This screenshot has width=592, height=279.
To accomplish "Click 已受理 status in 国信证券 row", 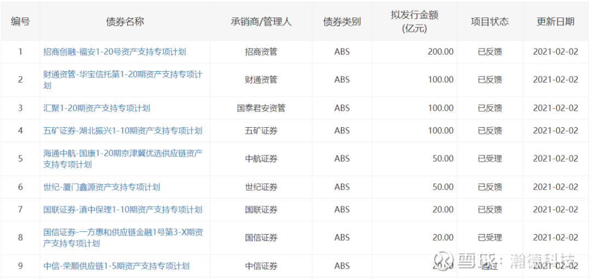I will click(x=489, y=237).
